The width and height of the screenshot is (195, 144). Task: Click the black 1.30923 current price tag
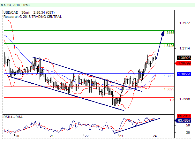tap(184, 58)
